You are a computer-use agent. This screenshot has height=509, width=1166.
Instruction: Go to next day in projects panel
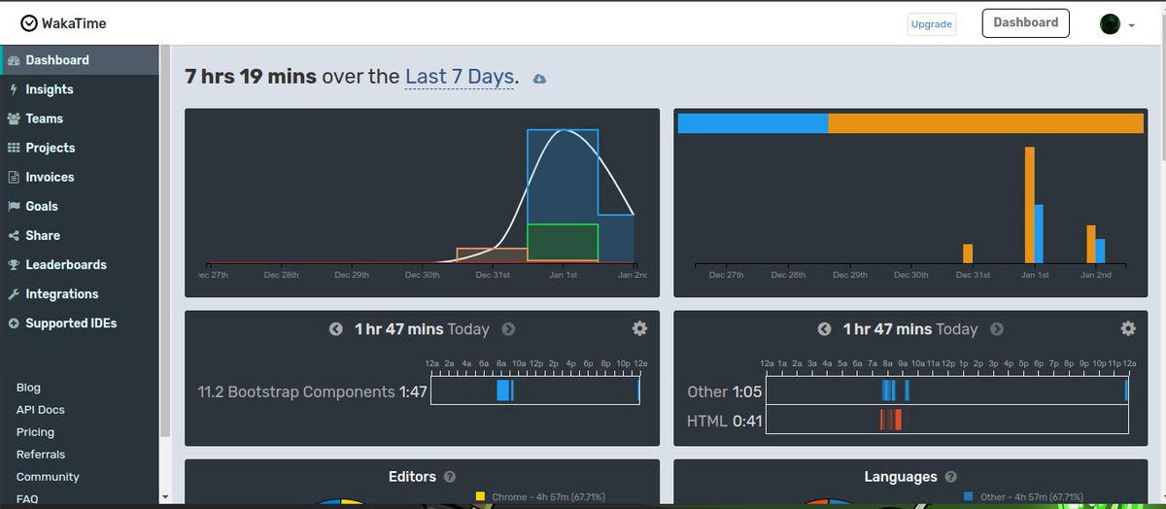click(x=508, y=329)
